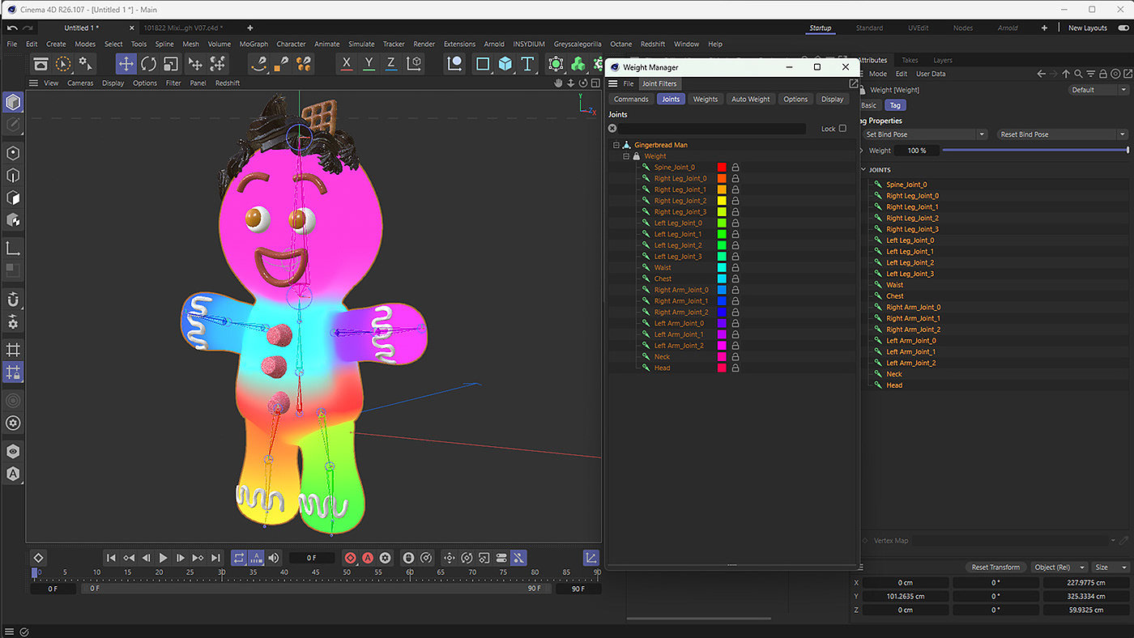Viewport: 1134px width, 638px height.
Task: Switch to the Weights tab
Action: 705,99
